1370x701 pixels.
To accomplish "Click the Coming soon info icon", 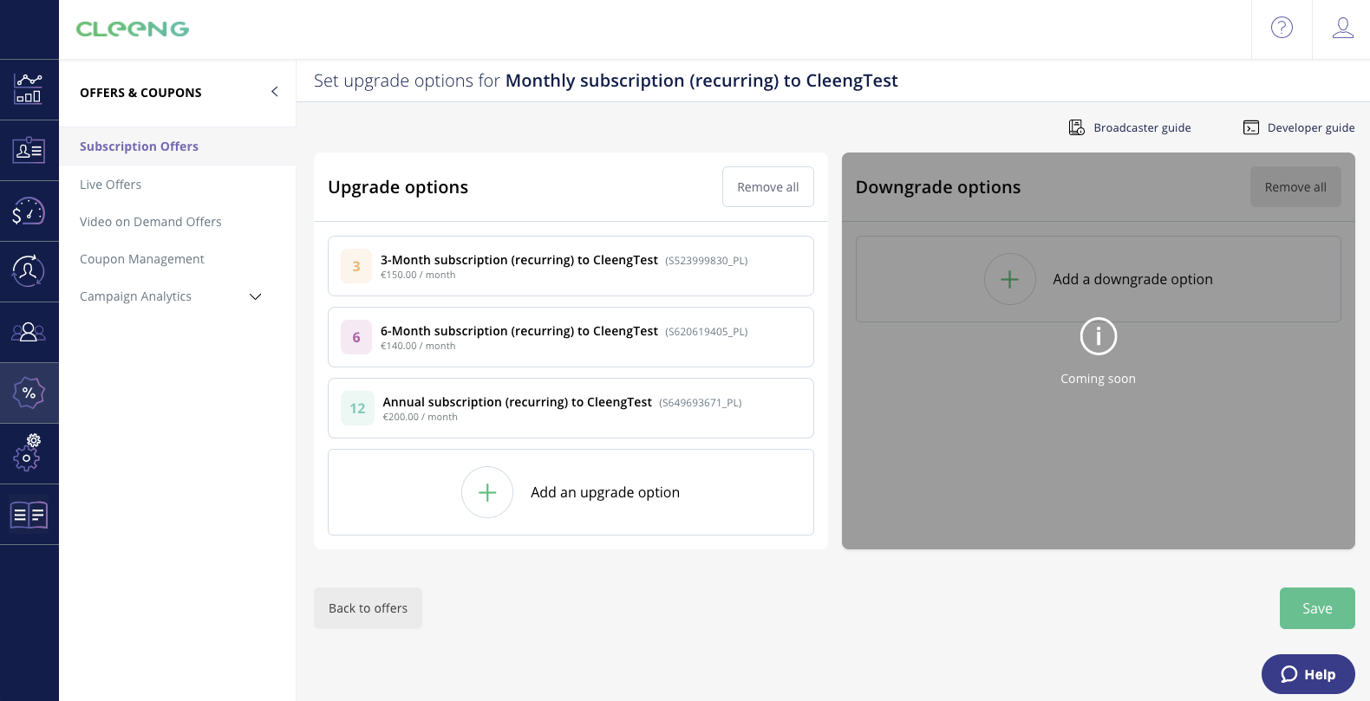I will 1099,336.
